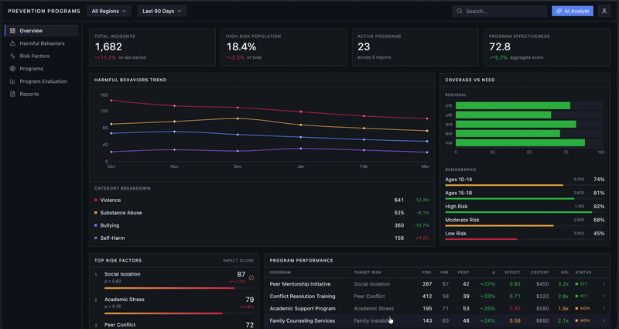The image size is (619, 329).
Task: Open the All Regions dropdown
Action: [x=110, y=12]
